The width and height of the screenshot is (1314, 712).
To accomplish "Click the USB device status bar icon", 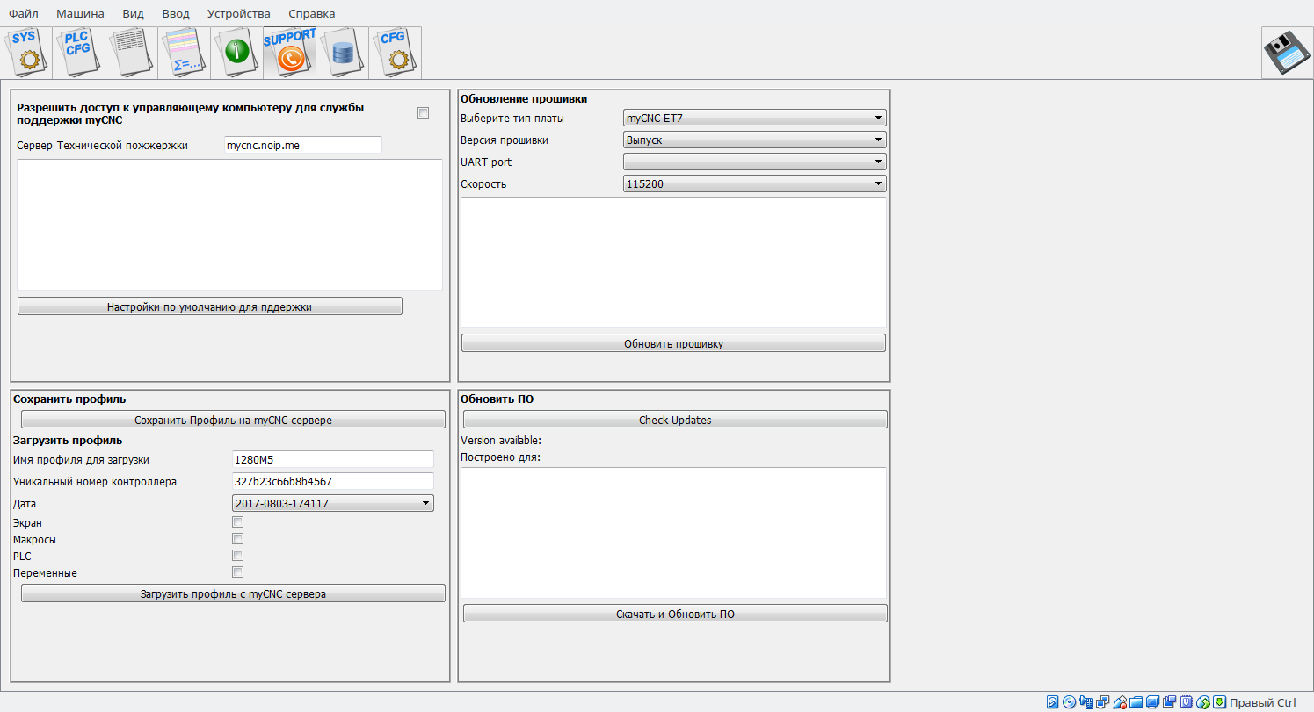I will 1120,702.
